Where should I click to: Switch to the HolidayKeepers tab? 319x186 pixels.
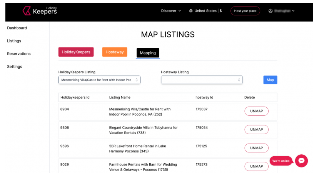[76, 52]
